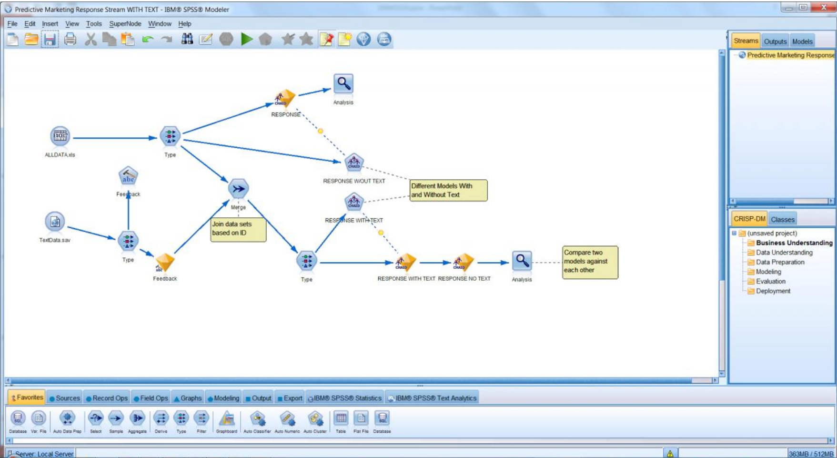Select the Merge node on the canvas
This screenshot has height=458, width=837.
tap(238, 189)
